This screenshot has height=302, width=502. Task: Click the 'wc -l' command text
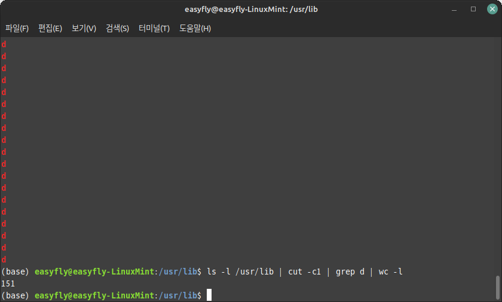[390, 272]
